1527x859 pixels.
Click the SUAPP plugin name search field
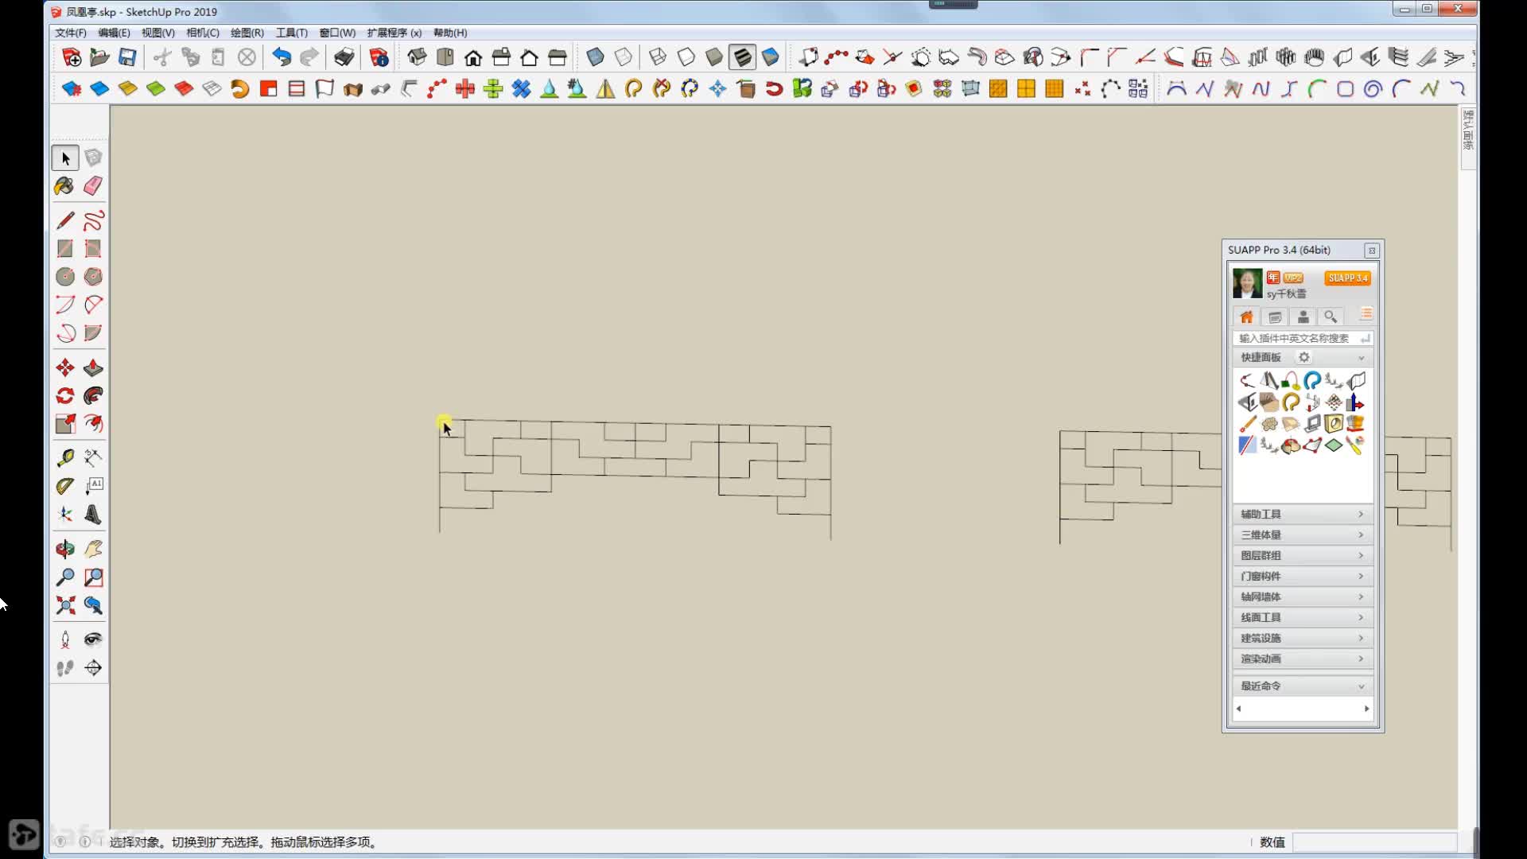click(x=1302, y=338)
